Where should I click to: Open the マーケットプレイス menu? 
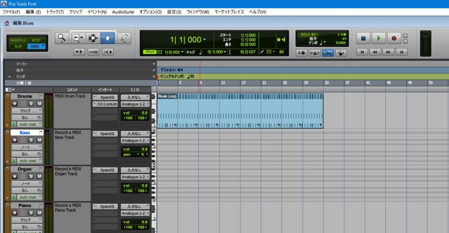pyautogui.click(x=229, y=12)
